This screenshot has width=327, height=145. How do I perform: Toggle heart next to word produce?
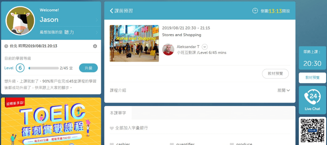tap(232, 144)
